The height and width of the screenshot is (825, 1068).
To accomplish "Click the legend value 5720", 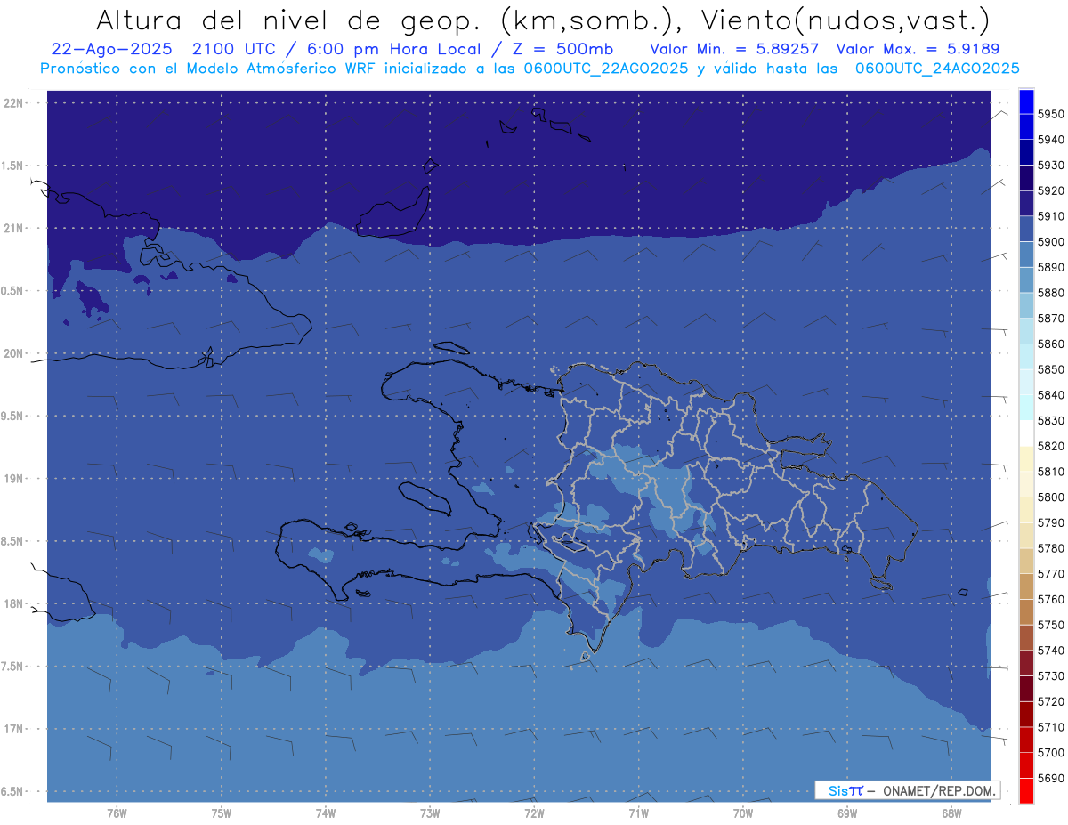I will point(1050,701).
